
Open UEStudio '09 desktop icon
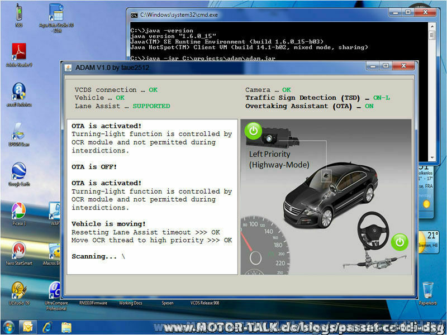pyautogui.click(x=19, y=294)
